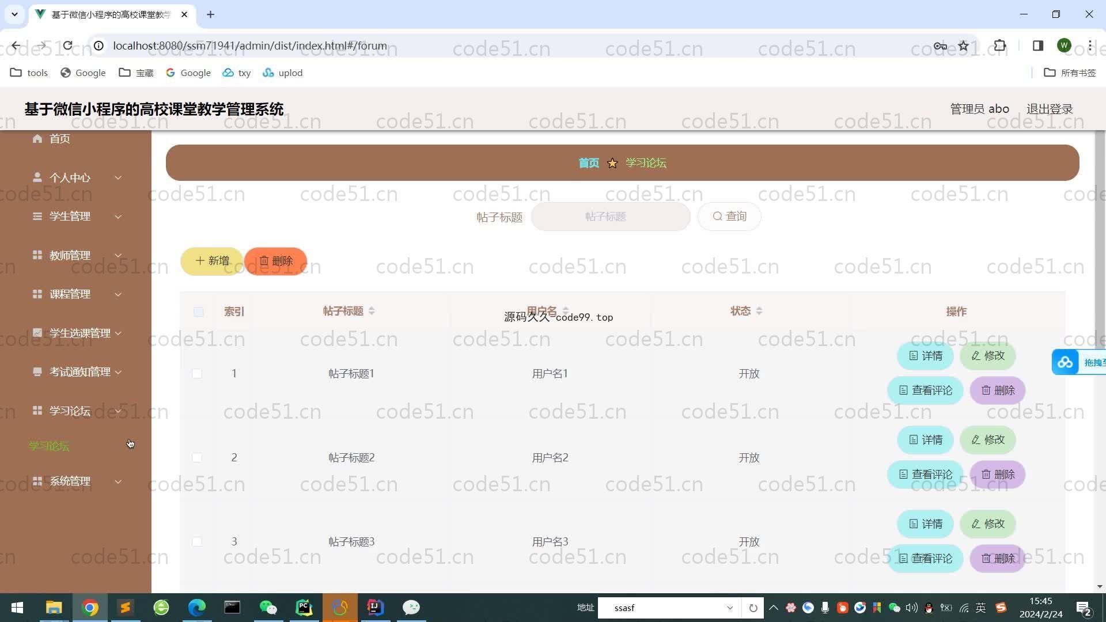Expand the 考试通知管理 sidebar menu
1106x622 pixels.
76,372
